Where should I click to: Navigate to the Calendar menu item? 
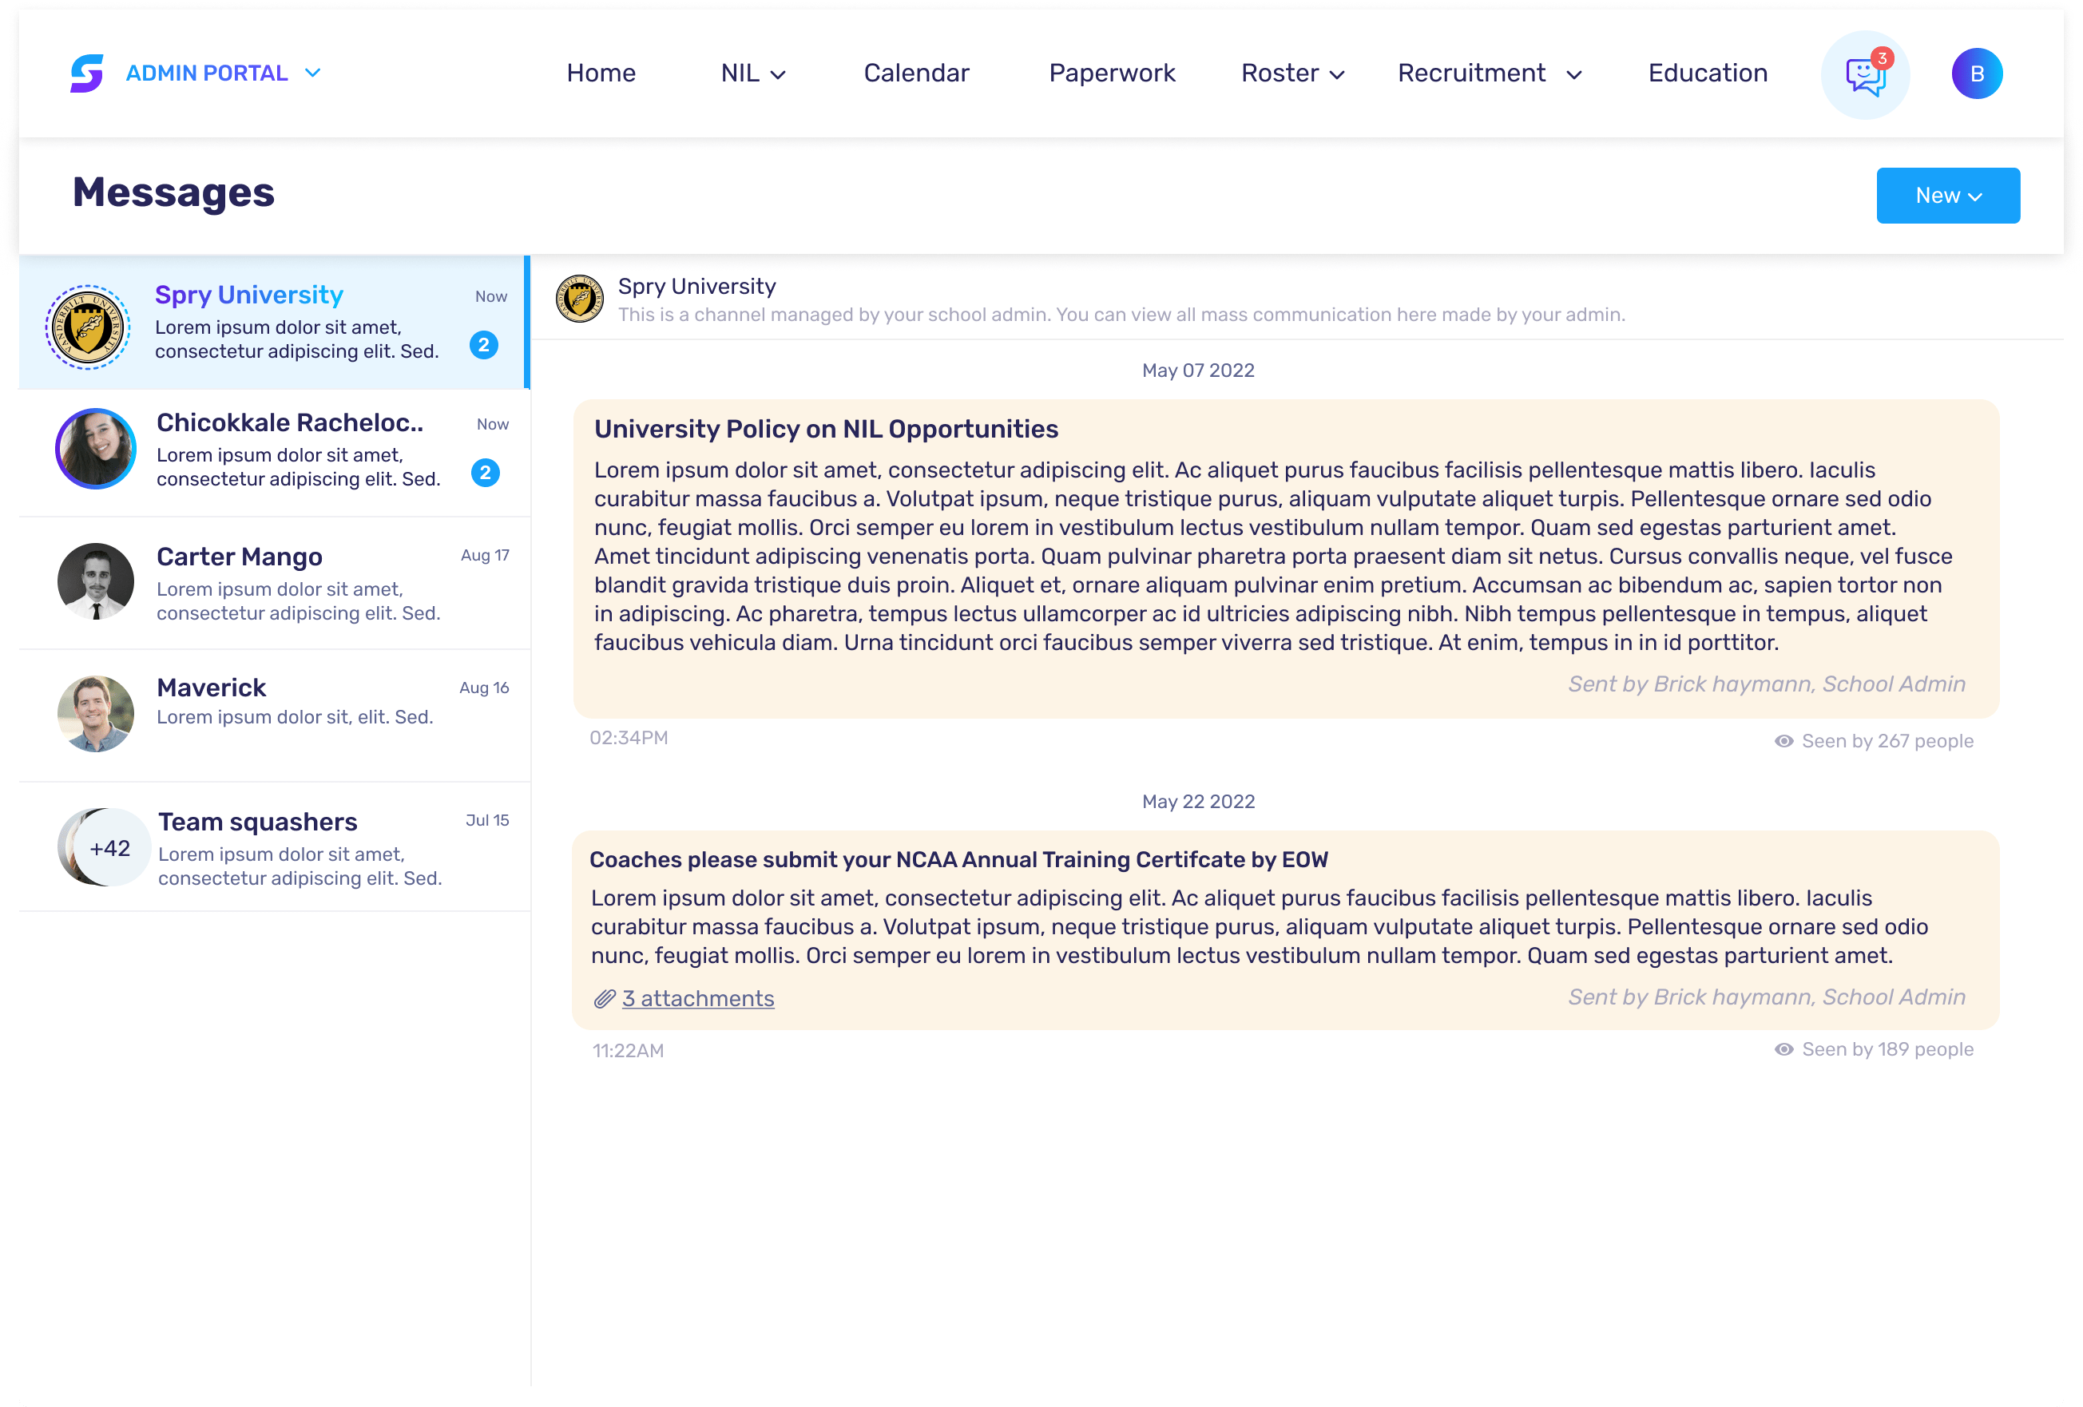tap(915, 73)
